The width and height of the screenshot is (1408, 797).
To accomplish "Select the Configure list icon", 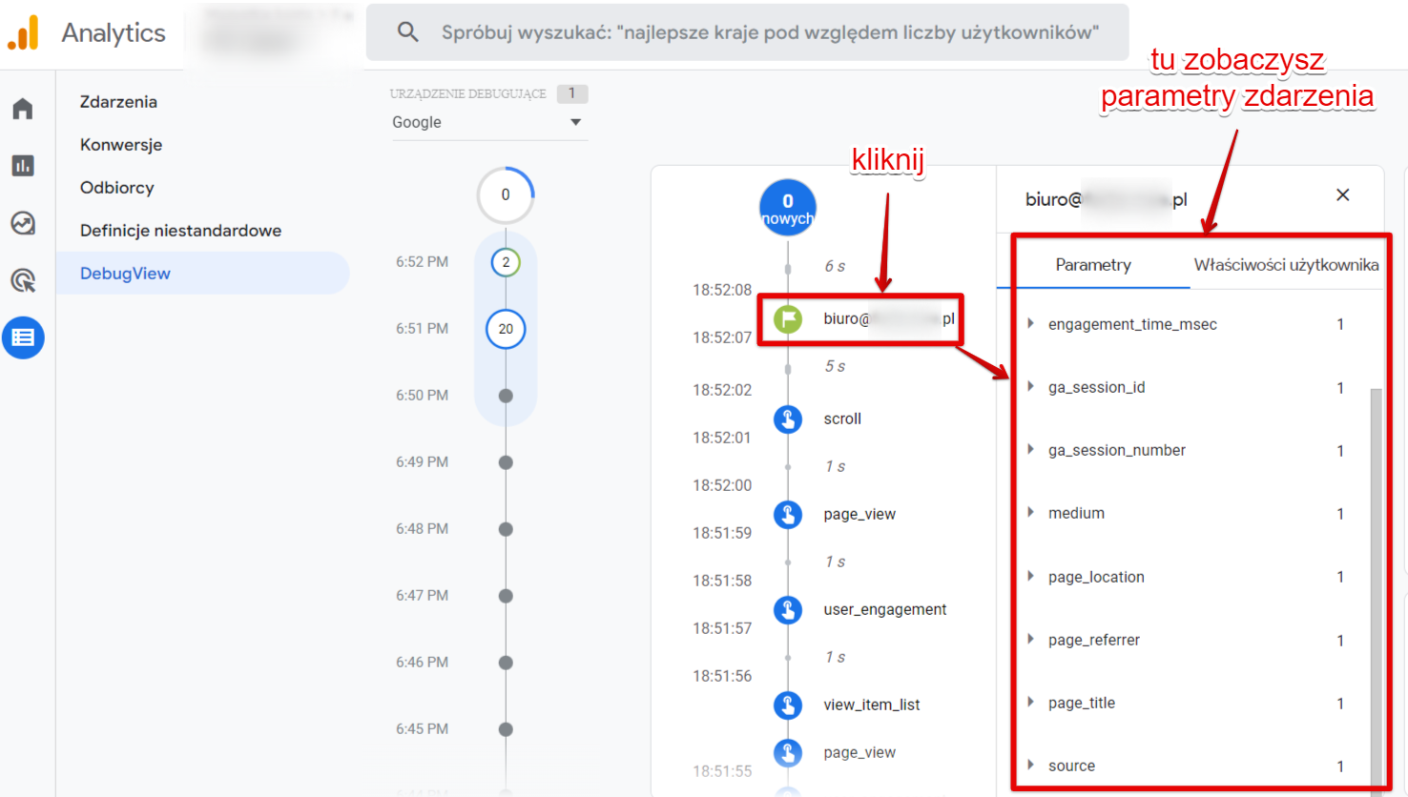I will (23, 337).
